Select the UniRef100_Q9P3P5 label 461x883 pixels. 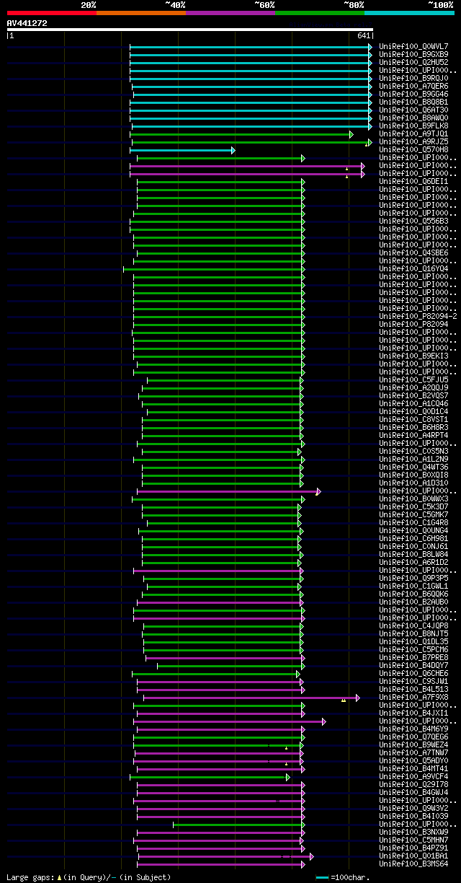(413, 578)
